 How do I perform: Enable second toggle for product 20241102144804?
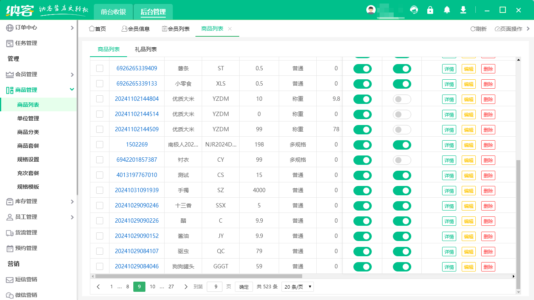pyautogui.click(x=402, y=99)
